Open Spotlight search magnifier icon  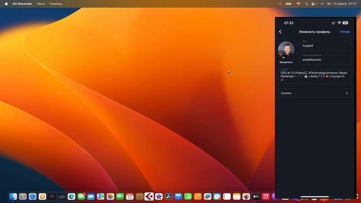click(x=306, y=4)
